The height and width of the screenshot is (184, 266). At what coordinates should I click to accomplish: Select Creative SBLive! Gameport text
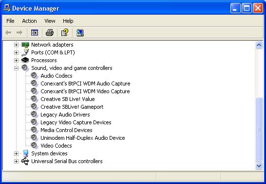[72, 107]
